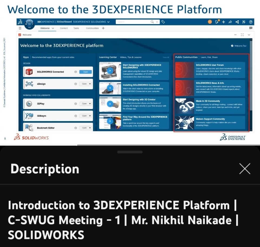Click the 3DS logo in the top bar
This screenshot has height=247, width=260.
[20, 22]
